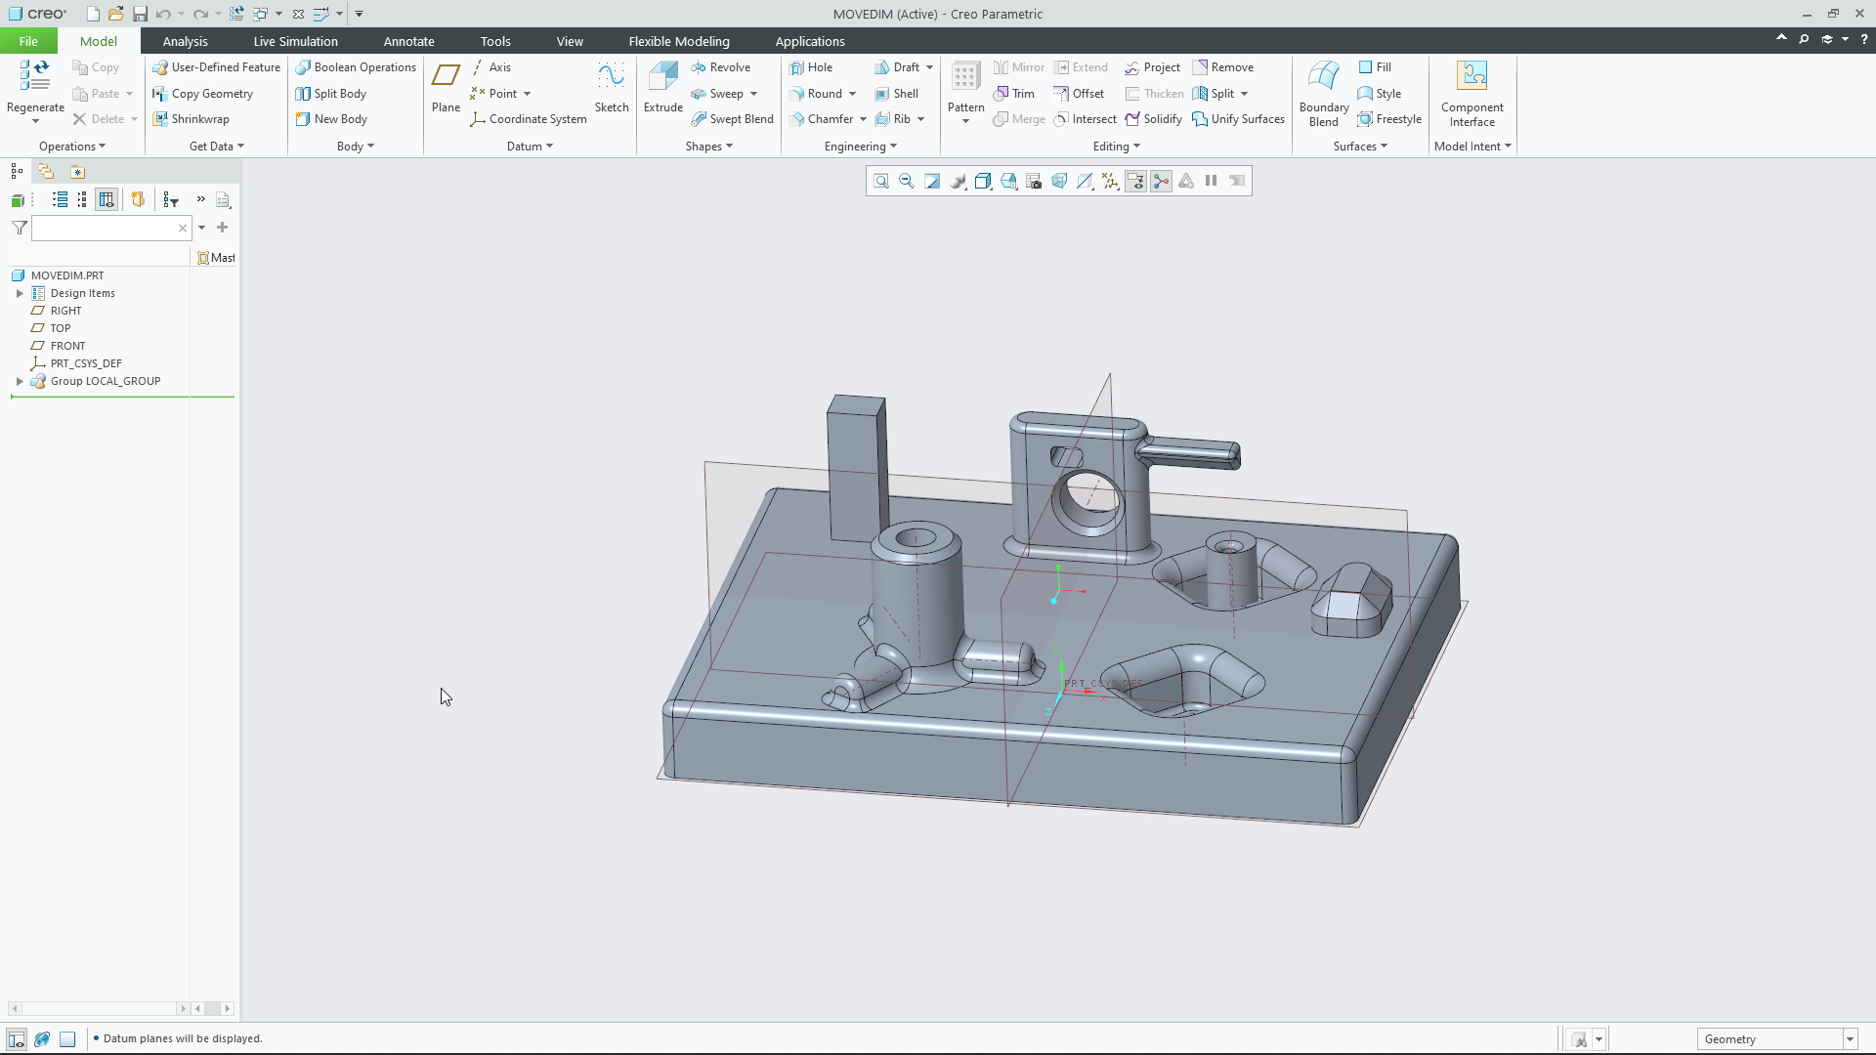This screenshot has width=1876, height=1055.
Task: Click the Boolean Operations button
Action: coord(356,67)
